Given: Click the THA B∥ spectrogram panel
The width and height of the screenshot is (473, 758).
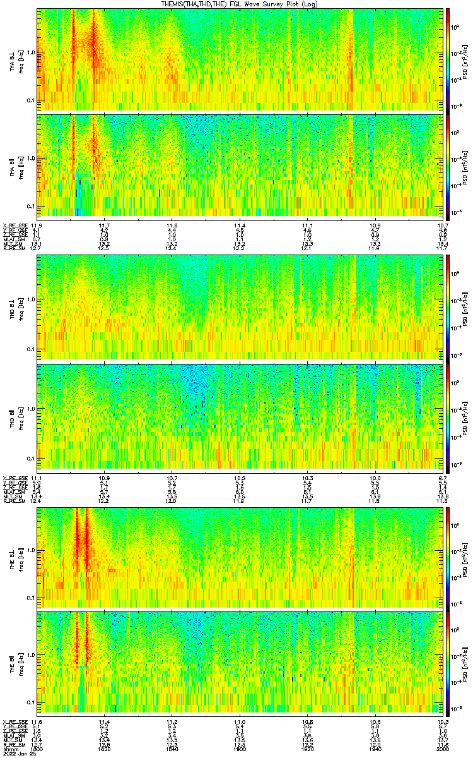Looking at the screenshot, I should 239,166.
